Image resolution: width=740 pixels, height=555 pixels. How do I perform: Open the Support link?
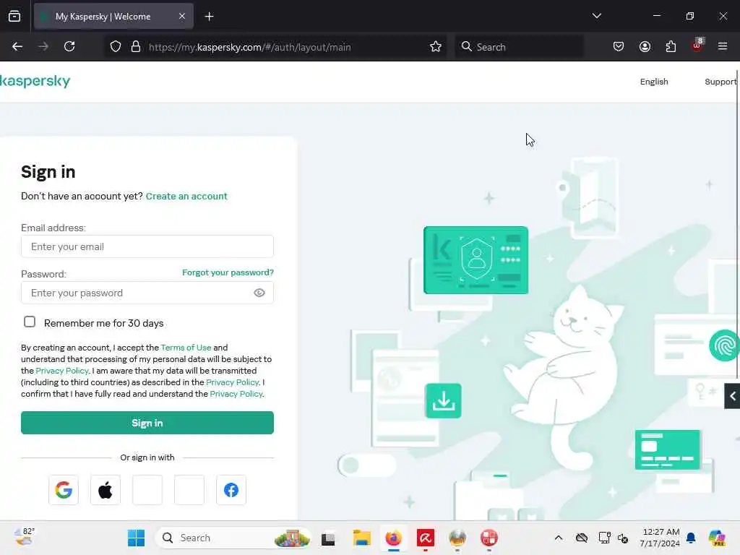pyautogui.click(x=720, y=82)
